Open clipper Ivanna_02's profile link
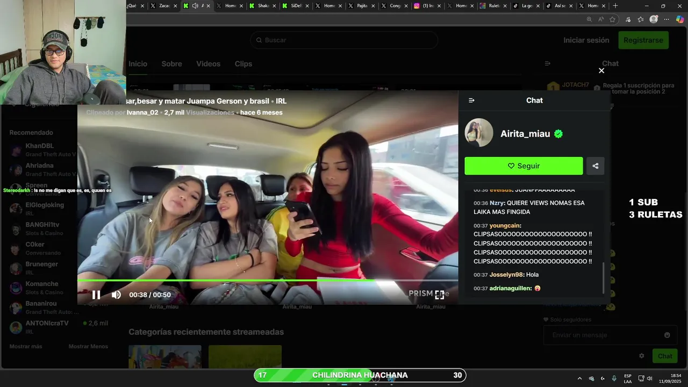The height and width of the screenshot is (387, 688). point(142,112)
